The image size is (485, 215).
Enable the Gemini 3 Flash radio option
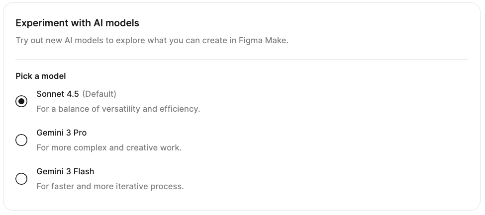[21, 179]
